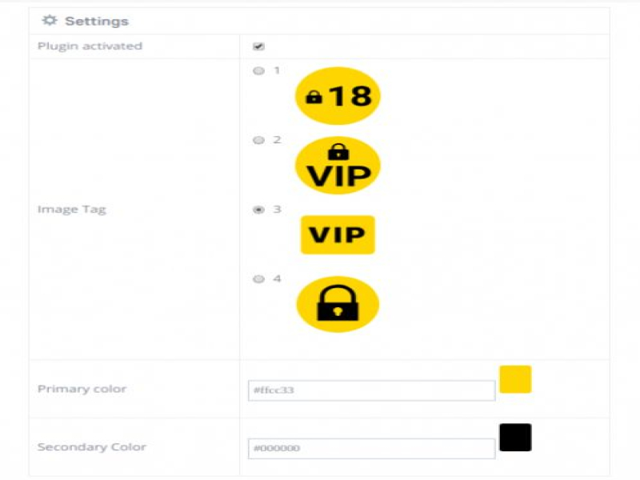Choose the round VIP lock badge image
Image resolution: width=640 pixels, height=480 pixels.
[x=338, y=166]
